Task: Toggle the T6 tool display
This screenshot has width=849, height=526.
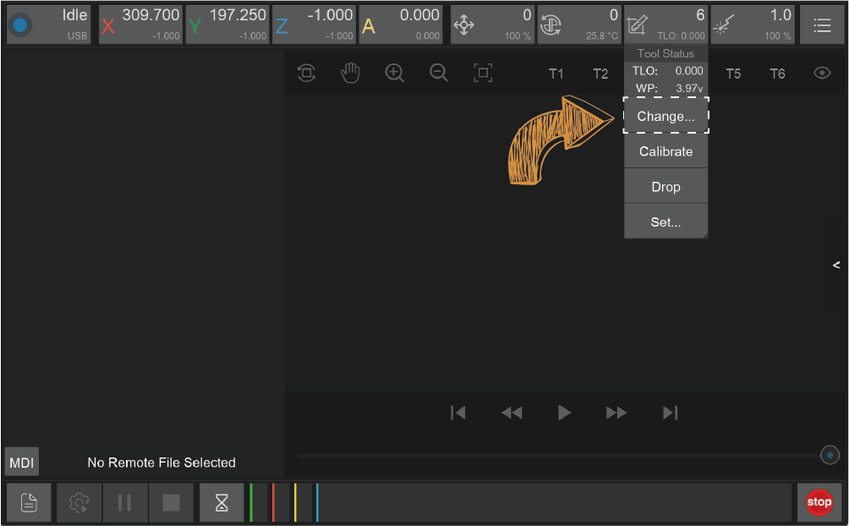Action: (777, 74)
